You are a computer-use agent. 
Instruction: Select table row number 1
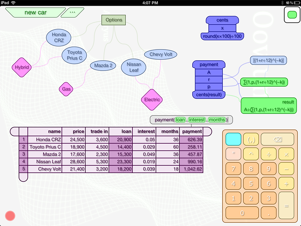click(x=23, y=139)
